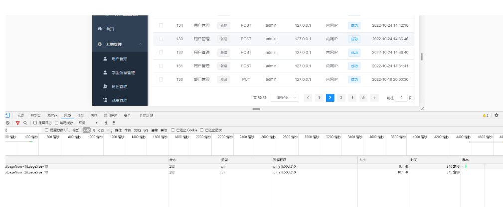503x207 pixels.
Task: Filter requests by Img type
Action: [109, 130]
